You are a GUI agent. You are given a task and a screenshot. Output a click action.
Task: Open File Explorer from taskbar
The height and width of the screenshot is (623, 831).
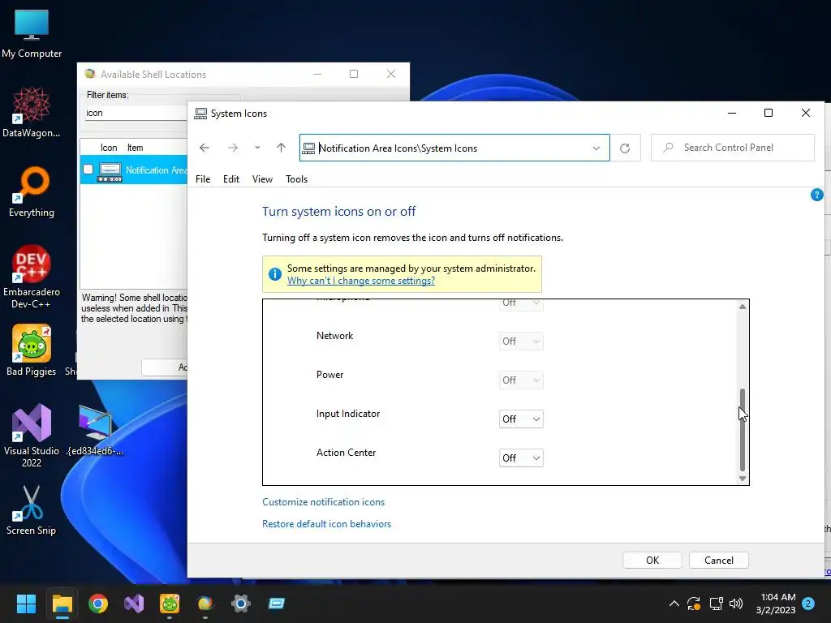62,604
